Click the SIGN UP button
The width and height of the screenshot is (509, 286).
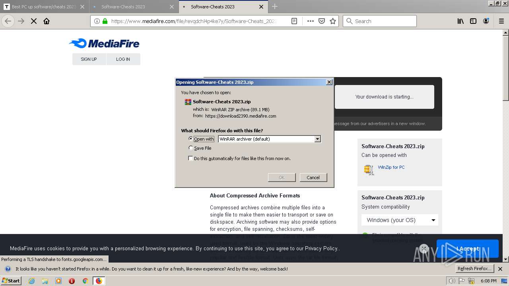pyautogui.click(x=89, y=59)
